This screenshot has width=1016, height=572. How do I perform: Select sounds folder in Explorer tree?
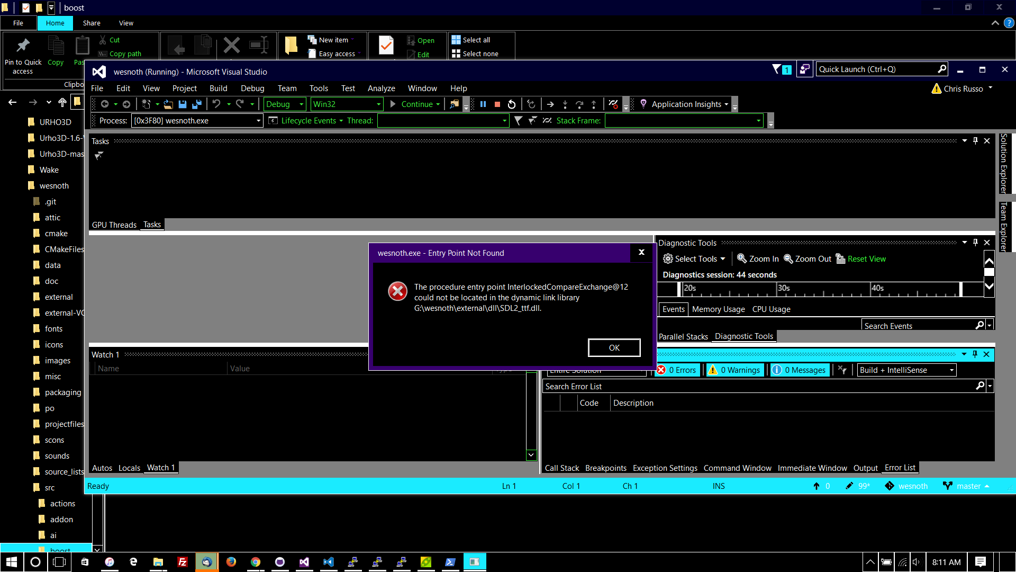pos(57,456)
